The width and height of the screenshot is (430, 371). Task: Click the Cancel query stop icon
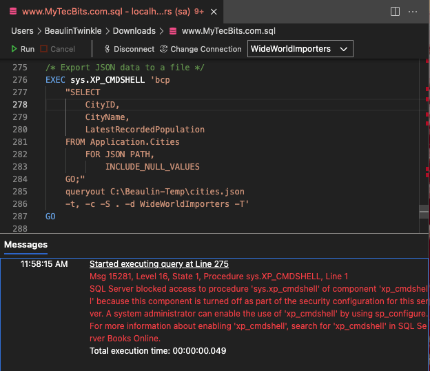point(44,49)
